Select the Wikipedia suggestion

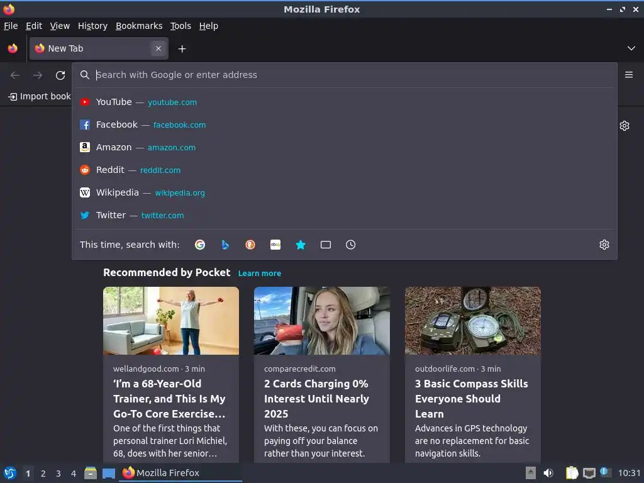[x=344, y=192]
